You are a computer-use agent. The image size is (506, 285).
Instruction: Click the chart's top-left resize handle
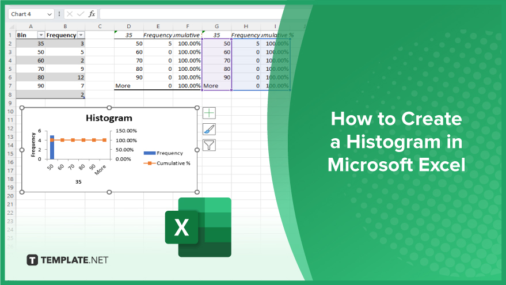[x=22, y=108]
